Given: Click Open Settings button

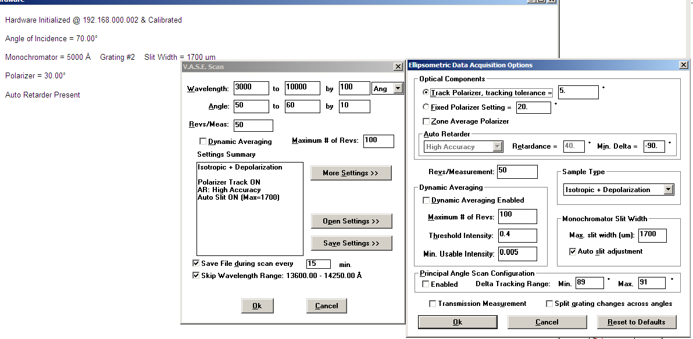Looking at the screenshot, I should pyautogui.click(x=351, y=221).
